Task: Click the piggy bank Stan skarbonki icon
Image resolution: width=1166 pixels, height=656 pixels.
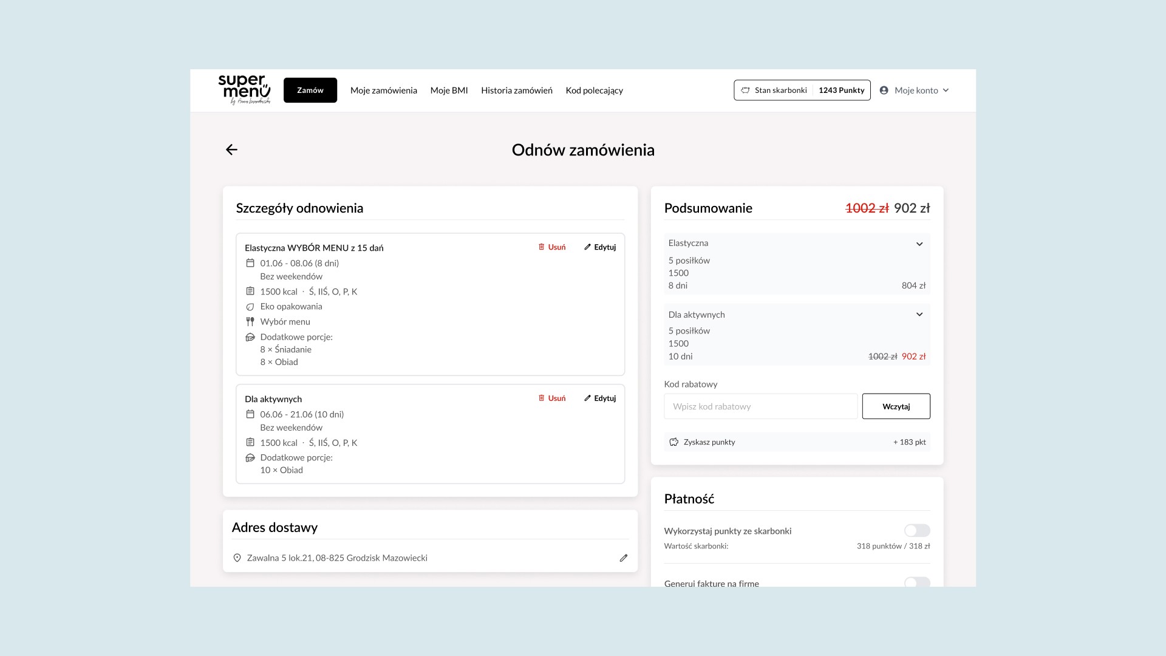Action: click(745, 91)
